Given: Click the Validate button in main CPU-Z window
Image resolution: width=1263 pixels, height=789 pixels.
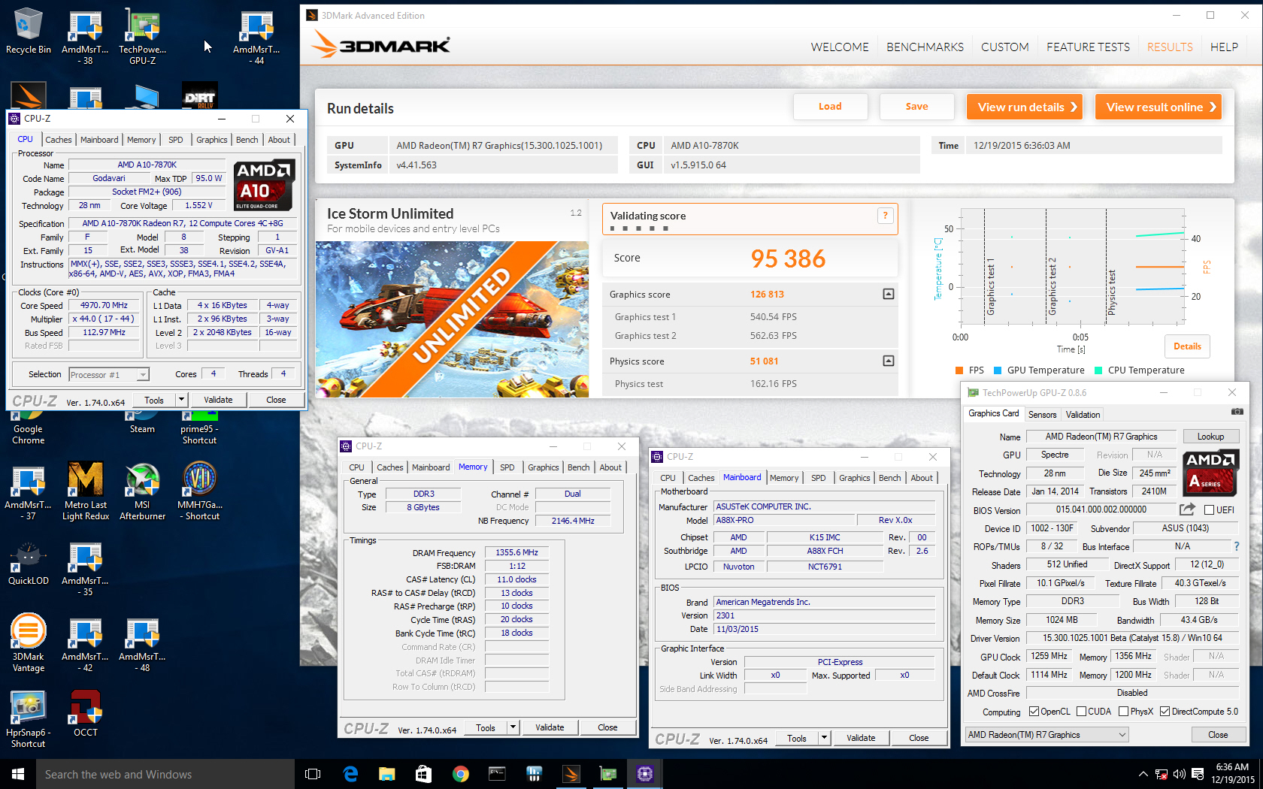Looking at the screenshot, I should (218, 400).
